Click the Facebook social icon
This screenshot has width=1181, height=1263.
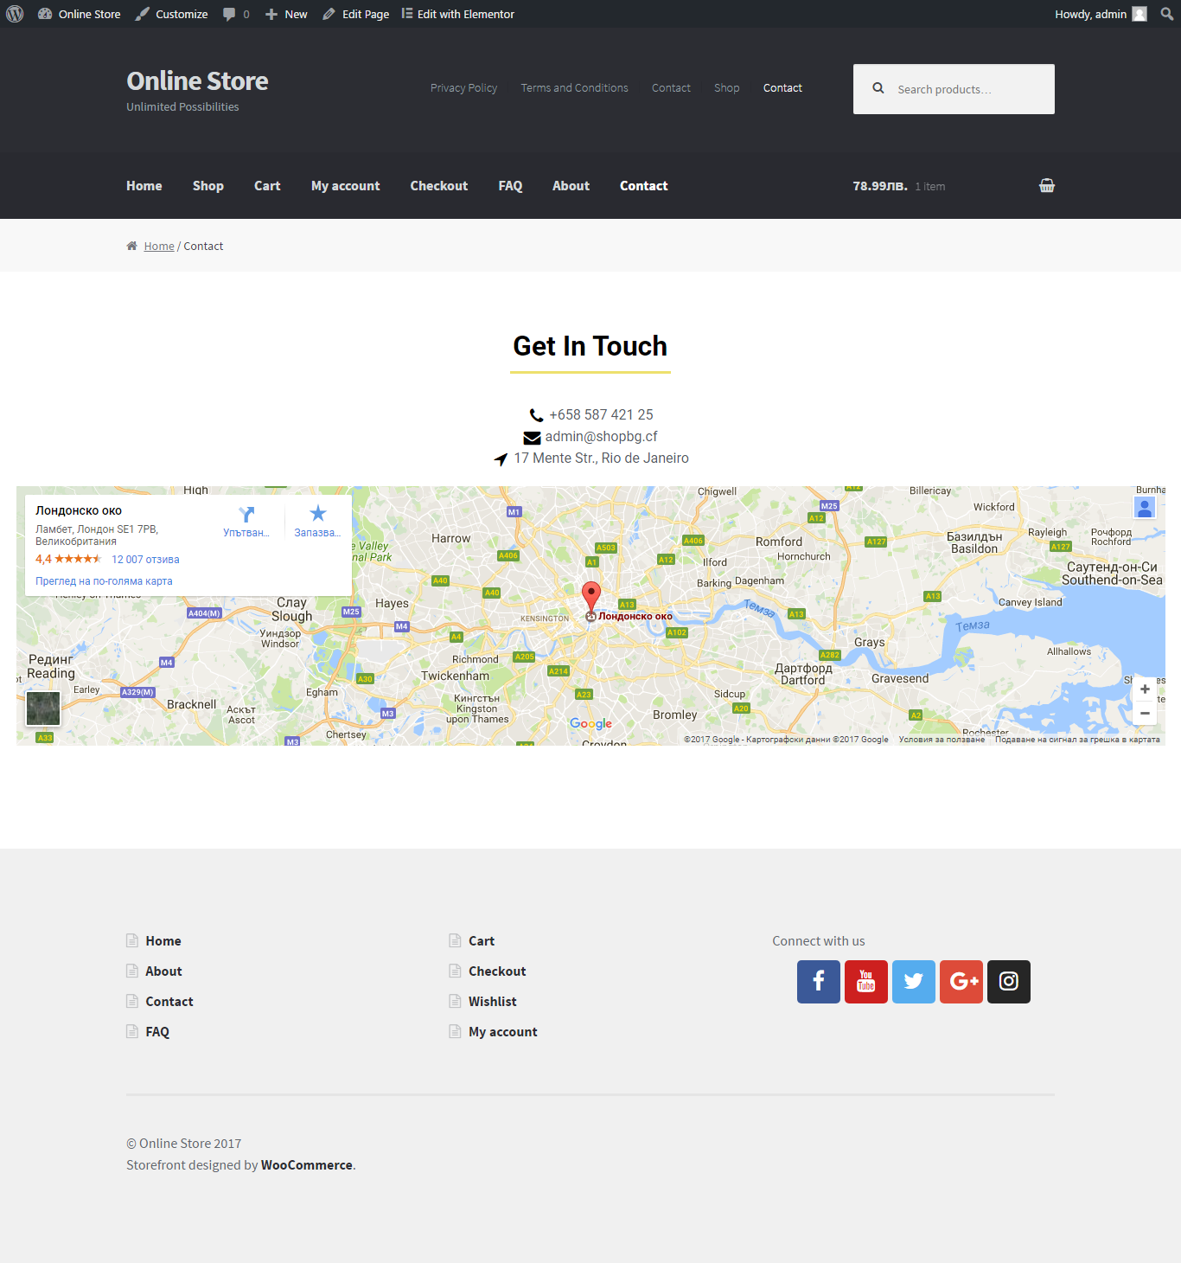[x=819, y=982]
